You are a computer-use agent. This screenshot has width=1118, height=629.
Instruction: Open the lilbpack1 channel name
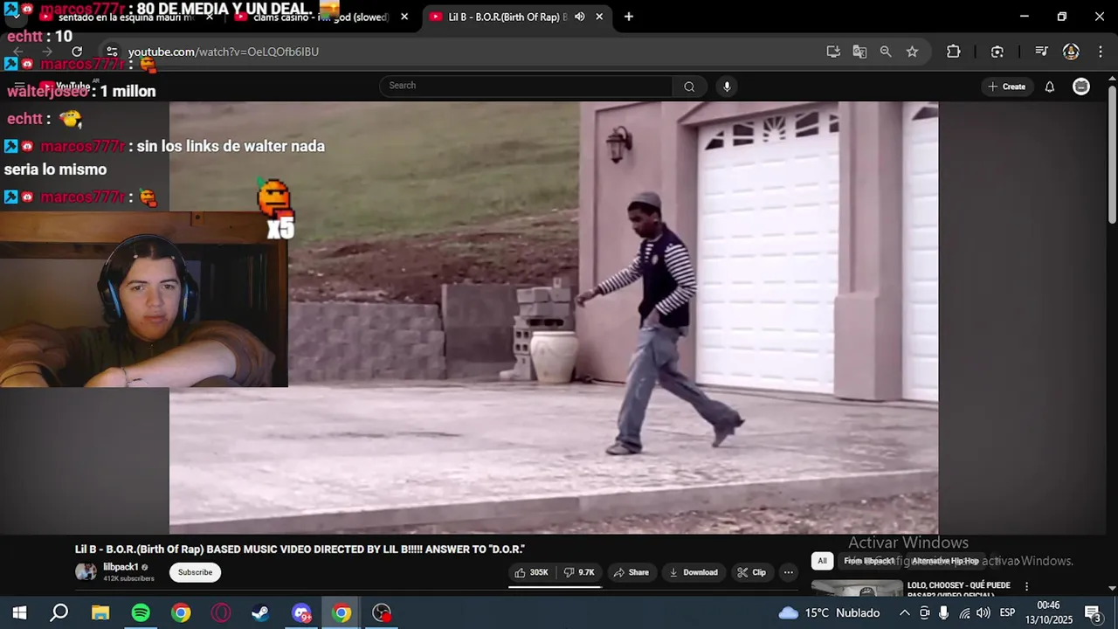[121, 567]
